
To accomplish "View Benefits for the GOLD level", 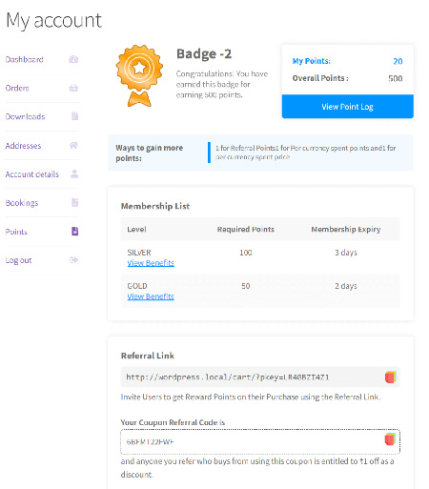I will click(151, 296).
